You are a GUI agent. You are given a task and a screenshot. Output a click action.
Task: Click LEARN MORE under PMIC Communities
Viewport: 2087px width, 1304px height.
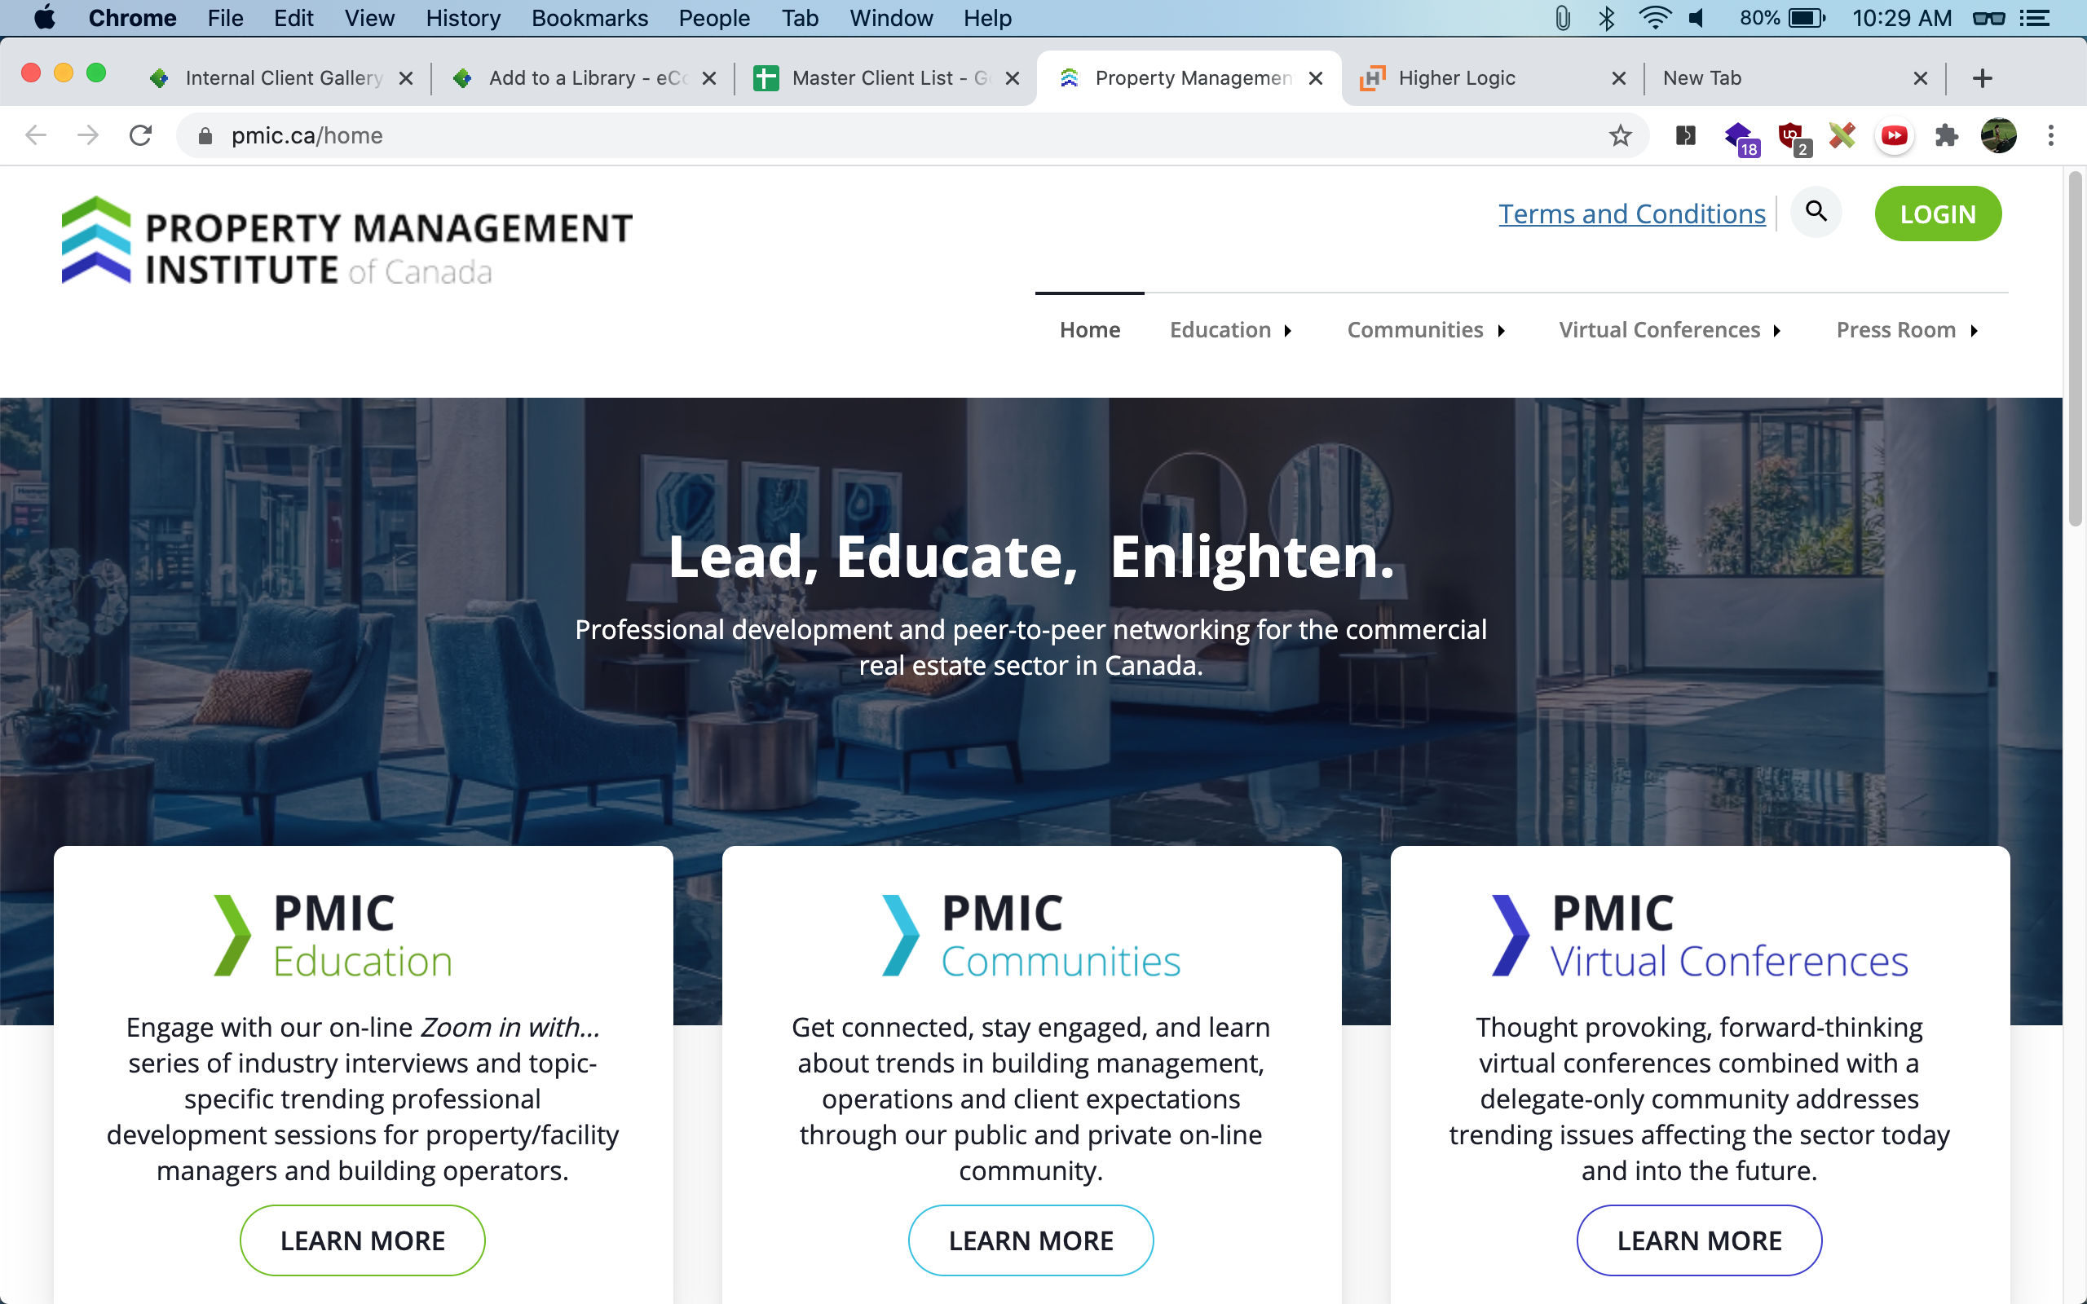coord(1030,1240)
